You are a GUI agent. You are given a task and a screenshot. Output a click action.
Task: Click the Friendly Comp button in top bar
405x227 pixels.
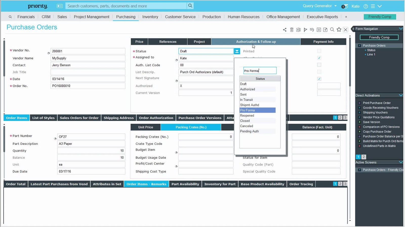coord(380,17)
